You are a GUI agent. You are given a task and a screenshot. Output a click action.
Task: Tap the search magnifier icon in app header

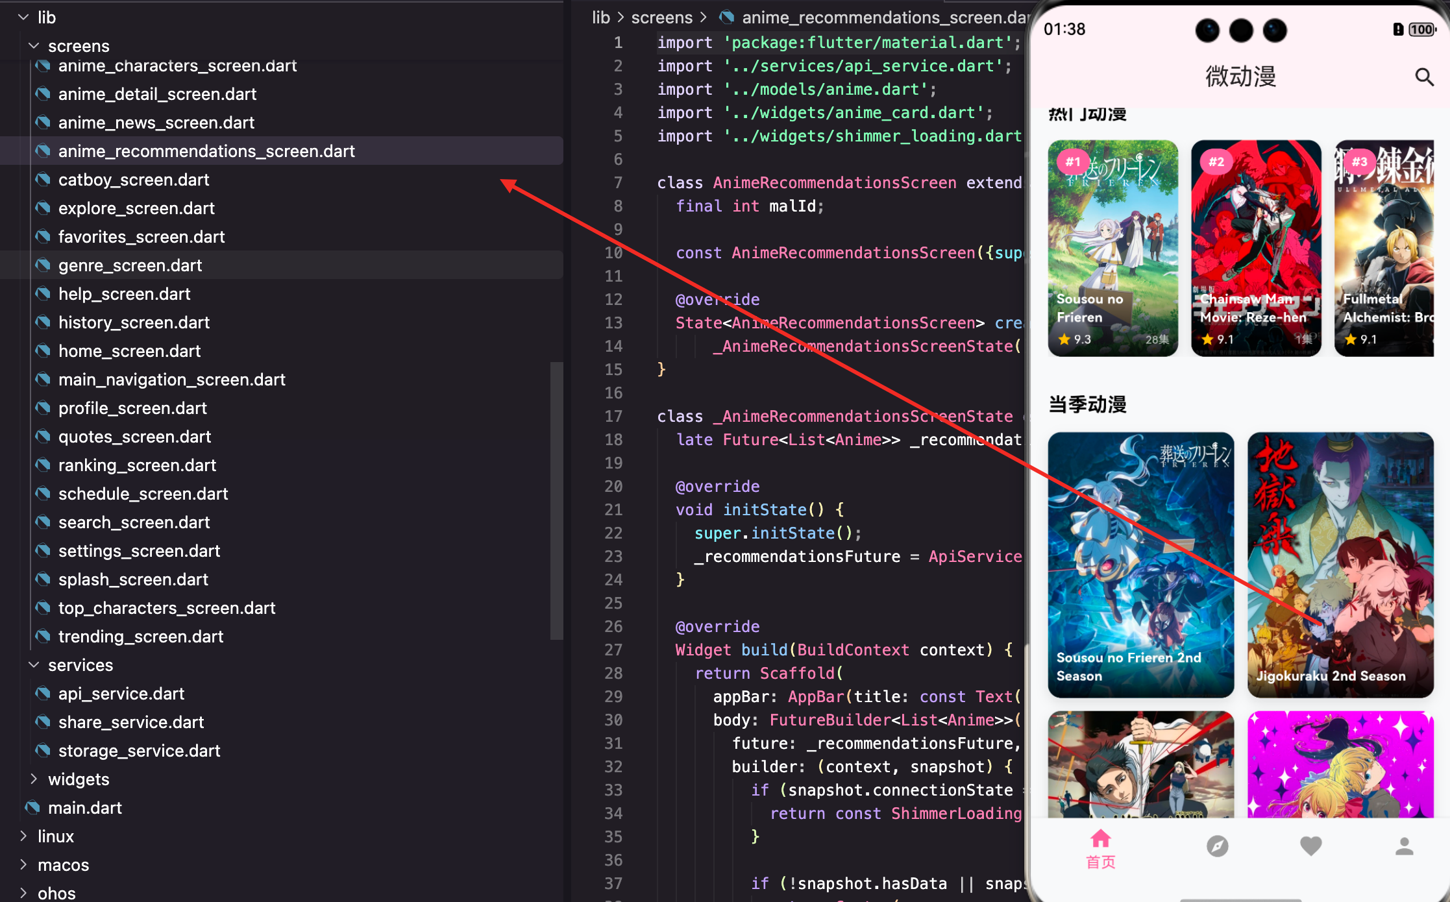tap(1424, 77)
